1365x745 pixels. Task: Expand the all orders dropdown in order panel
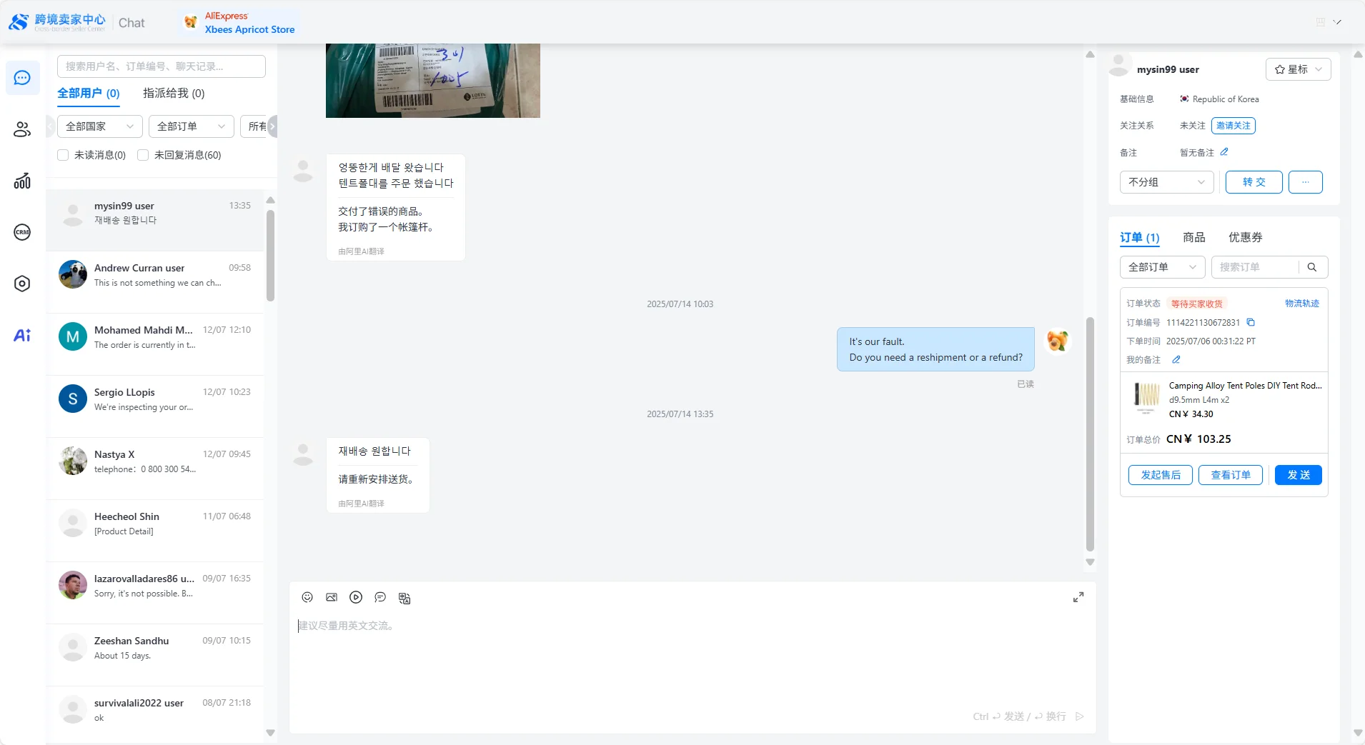1163,267
